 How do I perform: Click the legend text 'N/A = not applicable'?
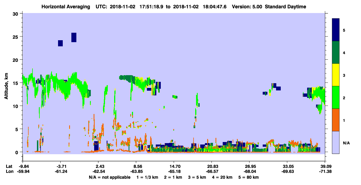tap(109, 177)
